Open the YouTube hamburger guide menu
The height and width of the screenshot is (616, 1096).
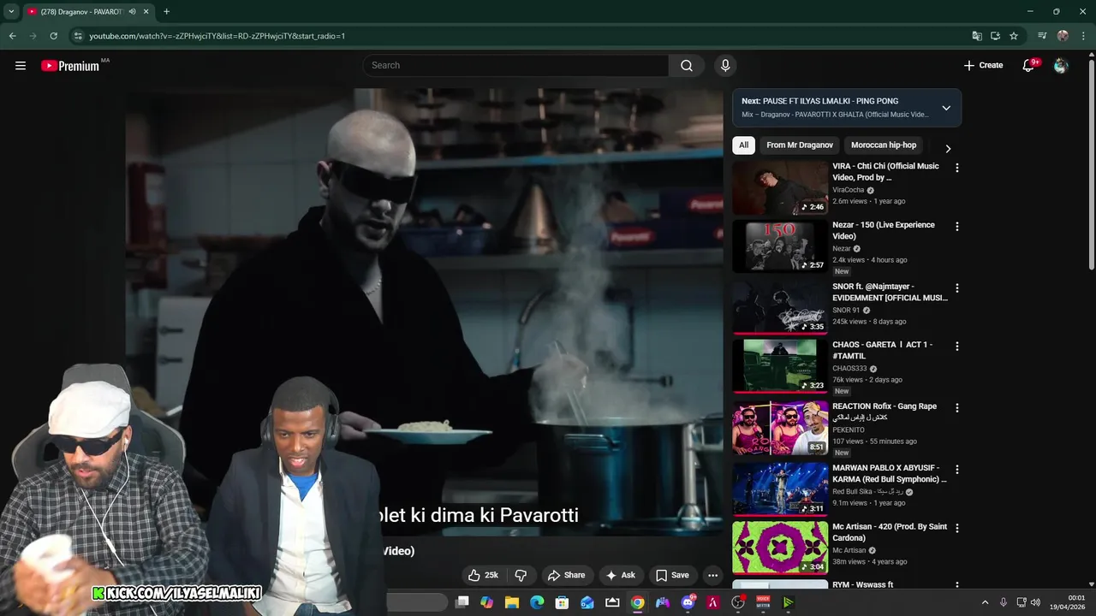pos(21,65)
